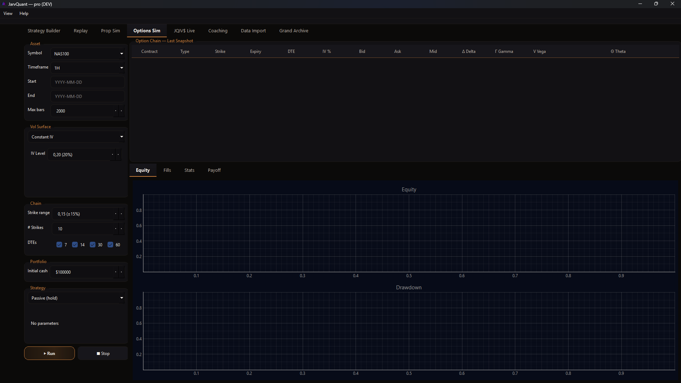Click the left stepper button of # Strikes
681x383 pixels.
click(x=116, y=229)
